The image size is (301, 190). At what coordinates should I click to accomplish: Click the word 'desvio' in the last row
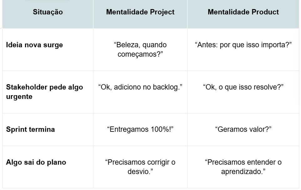pos(139,172)
